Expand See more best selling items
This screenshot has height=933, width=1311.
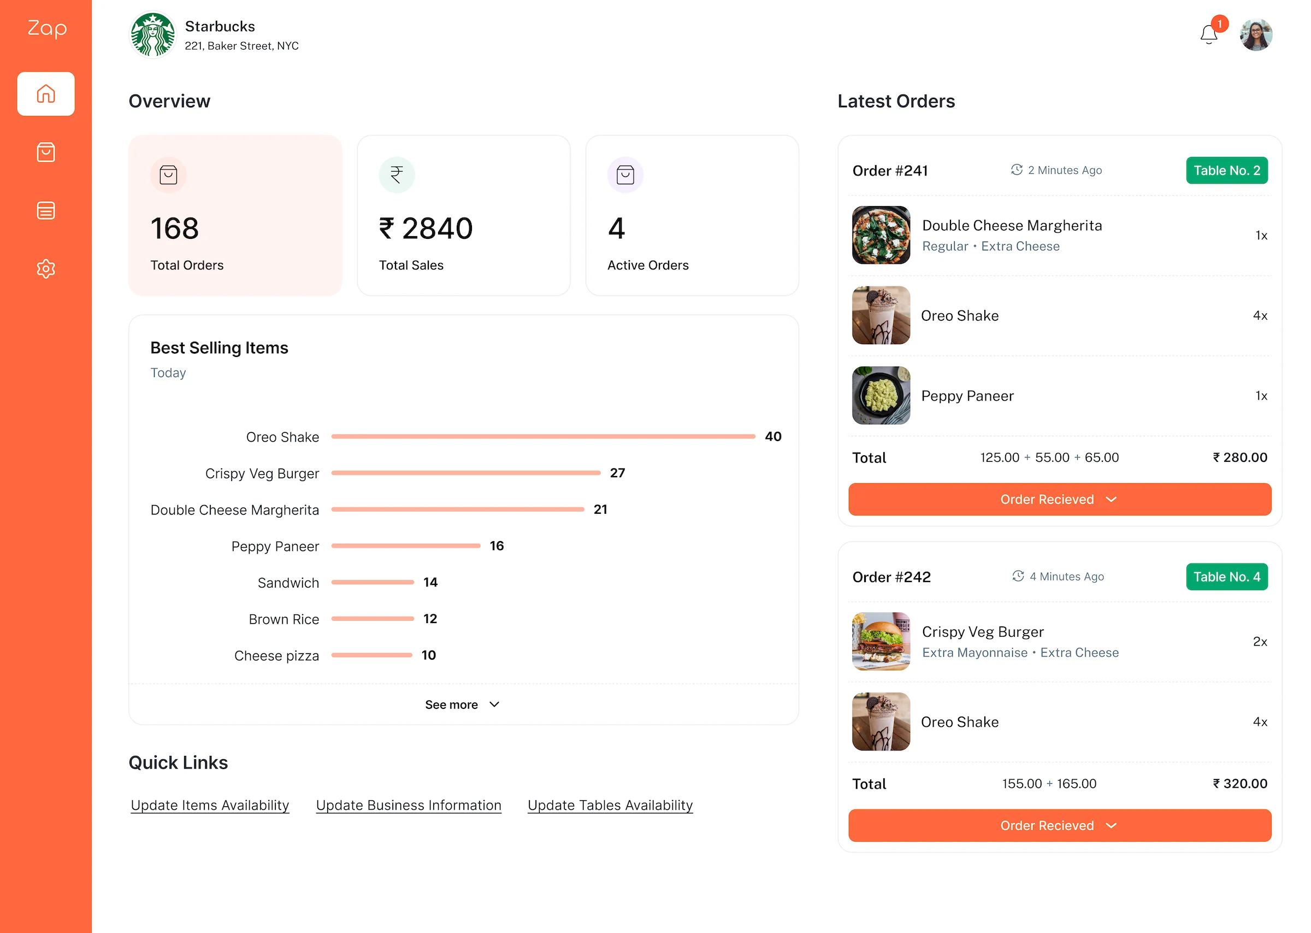click(x=463, y=705)
